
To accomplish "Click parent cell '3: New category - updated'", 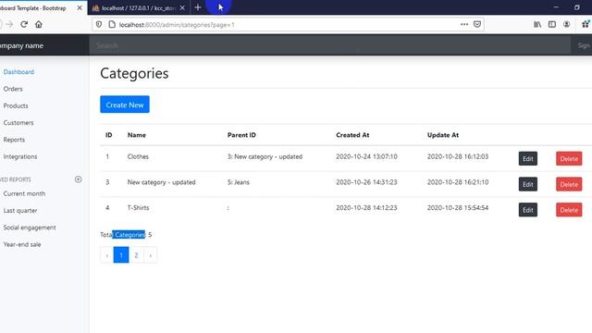I will point(265,156).
